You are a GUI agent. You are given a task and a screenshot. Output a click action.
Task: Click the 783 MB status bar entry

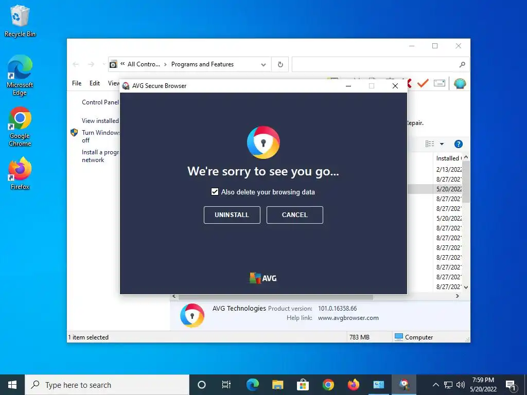359,337
